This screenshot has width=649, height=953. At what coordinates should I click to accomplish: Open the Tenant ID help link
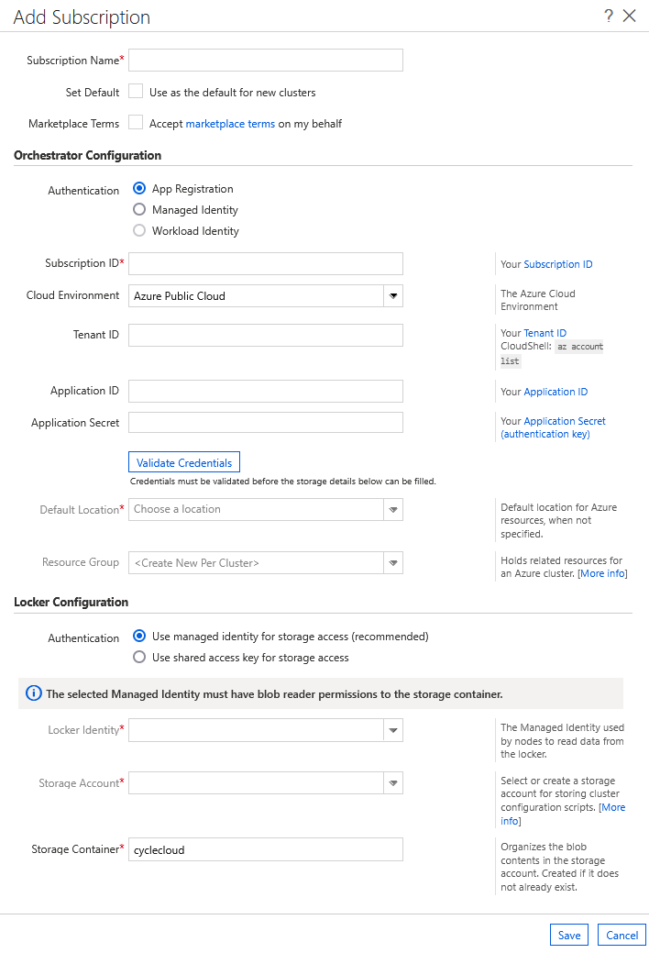(x=546, y=332)
